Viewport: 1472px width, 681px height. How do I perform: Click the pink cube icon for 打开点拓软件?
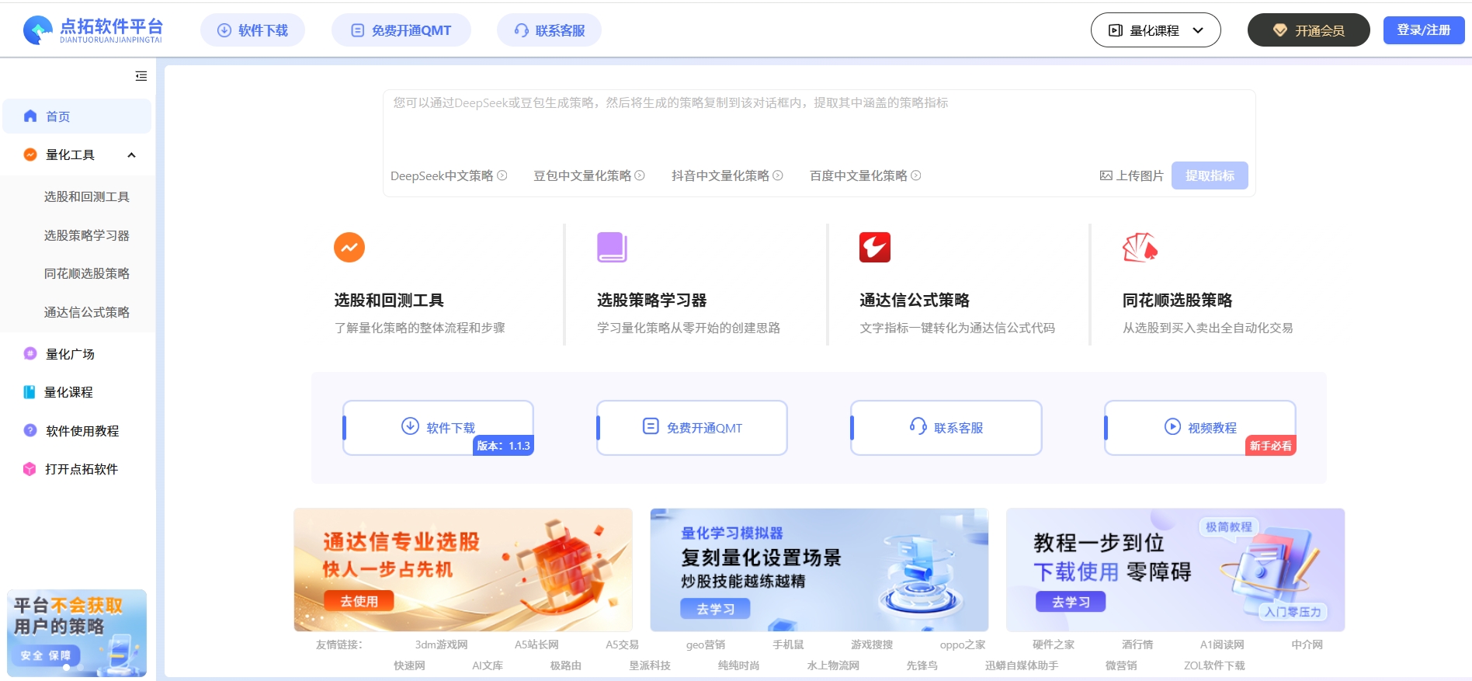click(x=30, y=469)
